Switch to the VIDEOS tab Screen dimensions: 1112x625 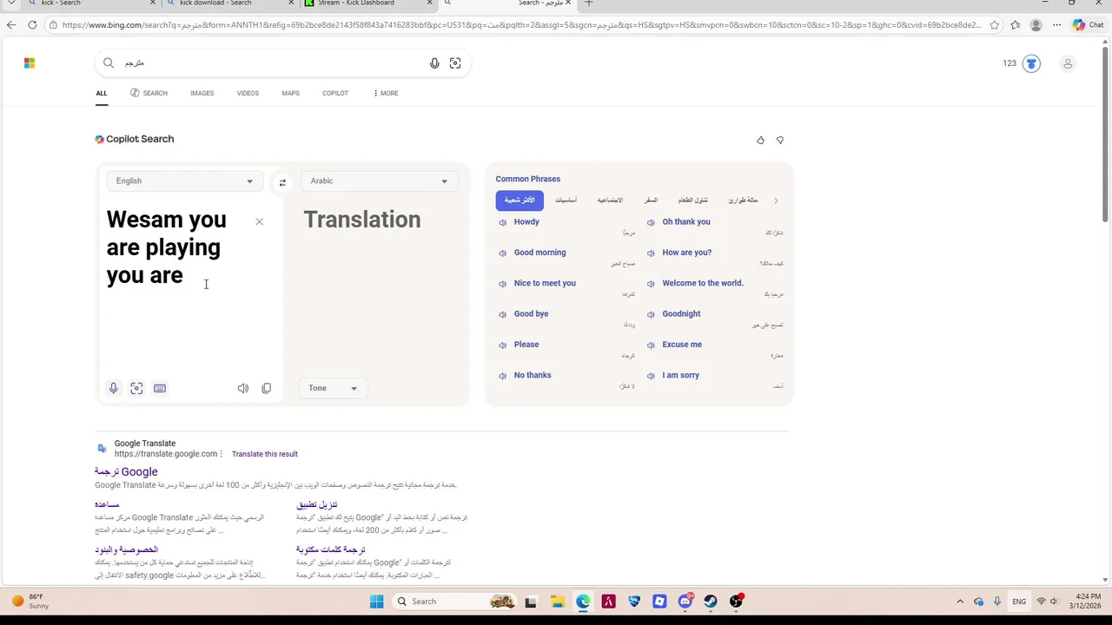248,93
